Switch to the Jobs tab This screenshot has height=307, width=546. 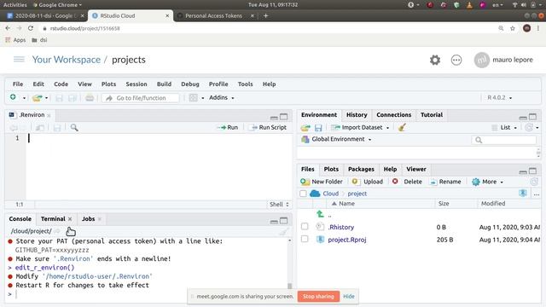pyautogui.click(x=88, y=218)
